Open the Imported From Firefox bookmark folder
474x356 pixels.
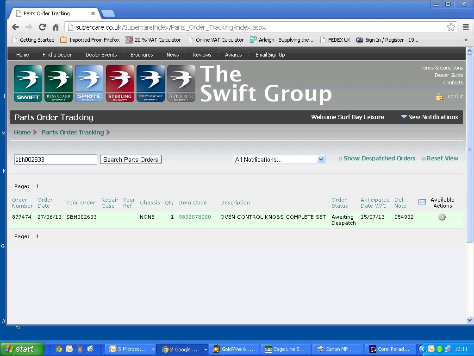[x=90, y=40]
